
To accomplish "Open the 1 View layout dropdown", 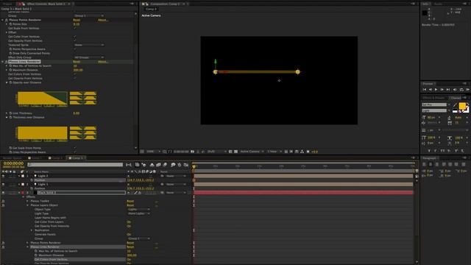I will coord(275,152).
